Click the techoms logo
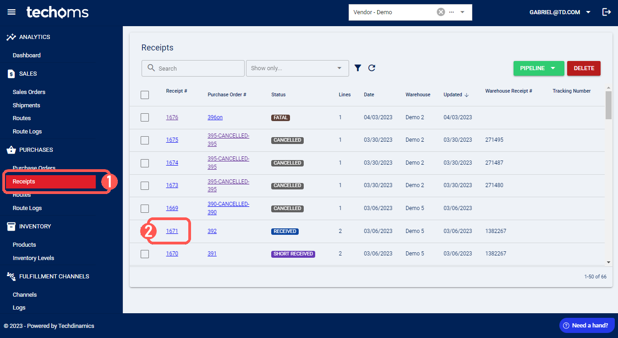 pyautogui.click(x=57, y=12)
